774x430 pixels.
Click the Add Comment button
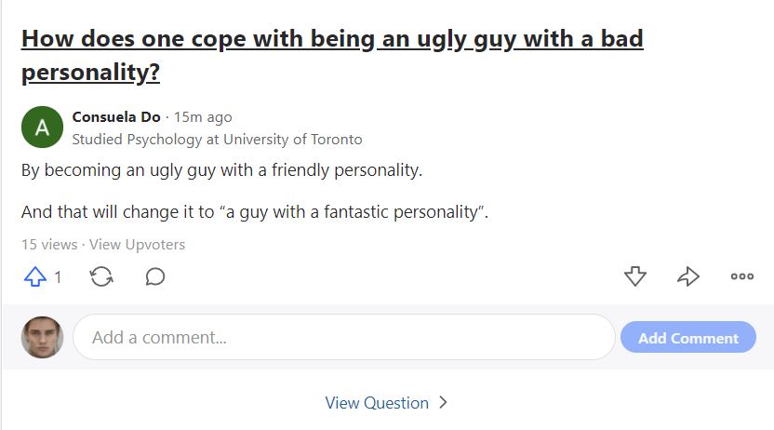(688, 338)
